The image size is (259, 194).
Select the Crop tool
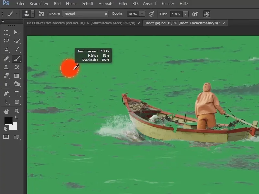[x=6, y=49]
